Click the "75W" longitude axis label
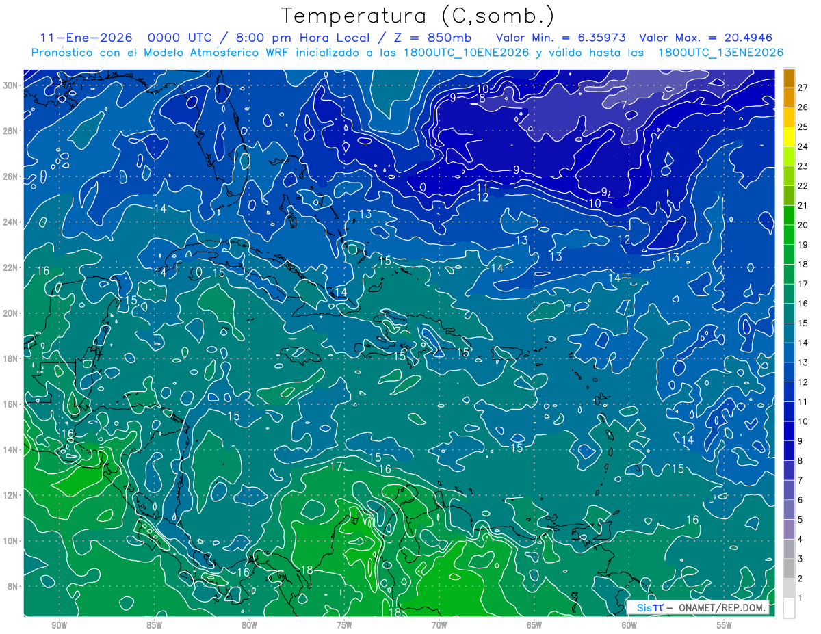Screen dimensions: 821x634 coord(344,626)
